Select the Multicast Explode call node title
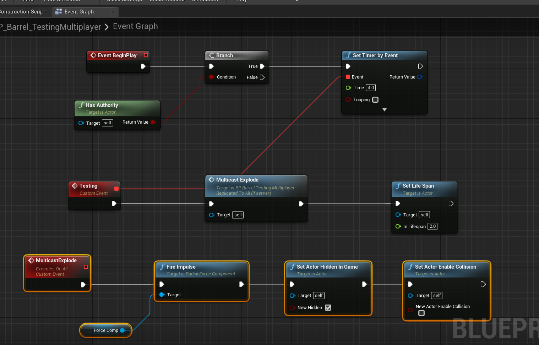This screenshot has width=539, height=345. click(237, 180)
